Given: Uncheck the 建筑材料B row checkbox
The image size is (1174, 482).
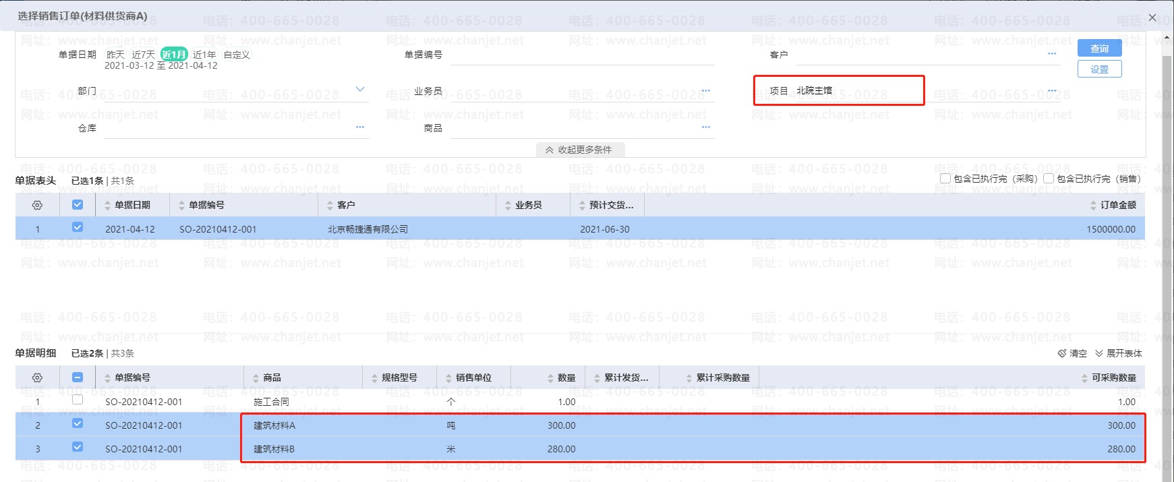Looking at the screenshot, I should pos(78,447).
